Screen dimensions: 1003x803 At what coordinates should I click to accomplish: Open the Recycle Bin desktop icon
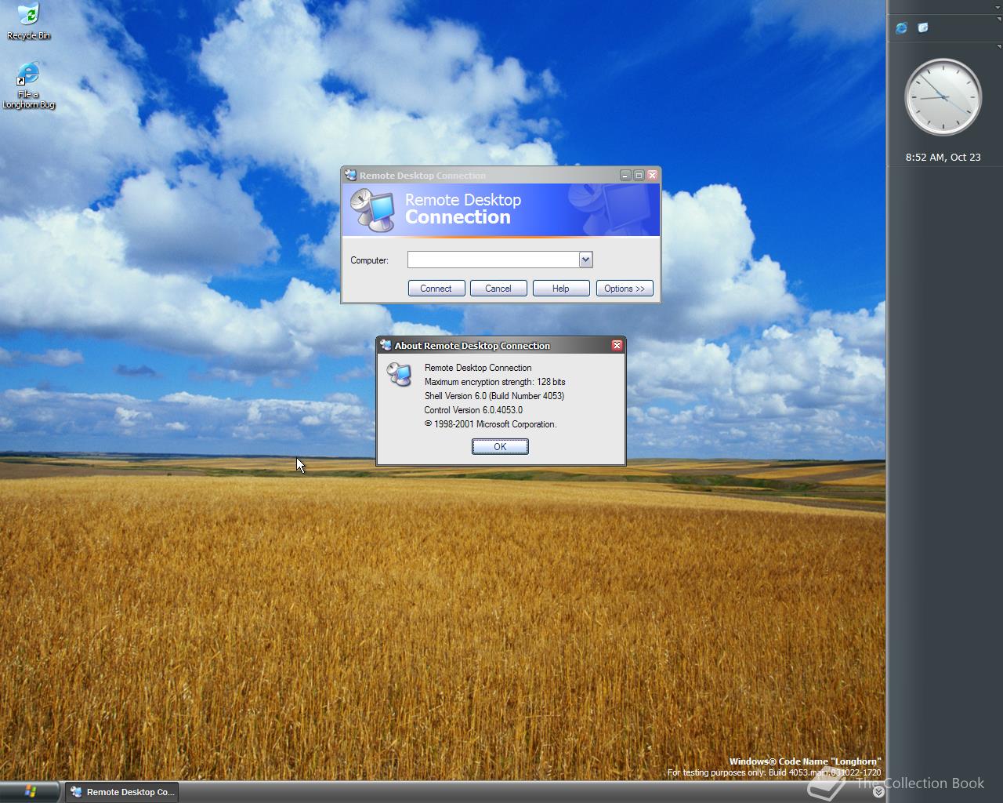click(x=28, y=21)
